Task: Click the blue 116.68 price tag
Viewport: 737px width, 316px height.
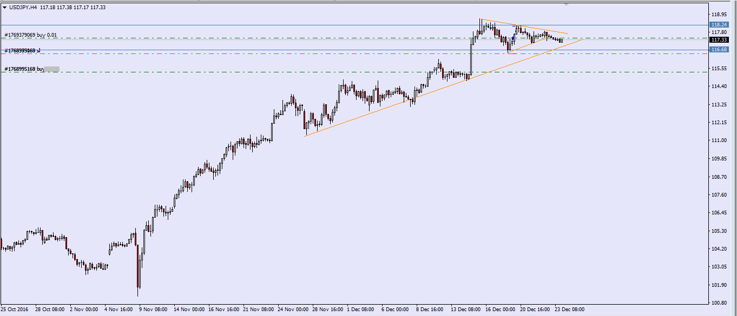Action: [719, 49]
